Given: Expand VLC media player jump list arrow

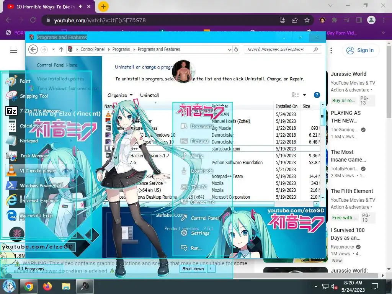Looking at the screenshot, I should pos(71,171).
